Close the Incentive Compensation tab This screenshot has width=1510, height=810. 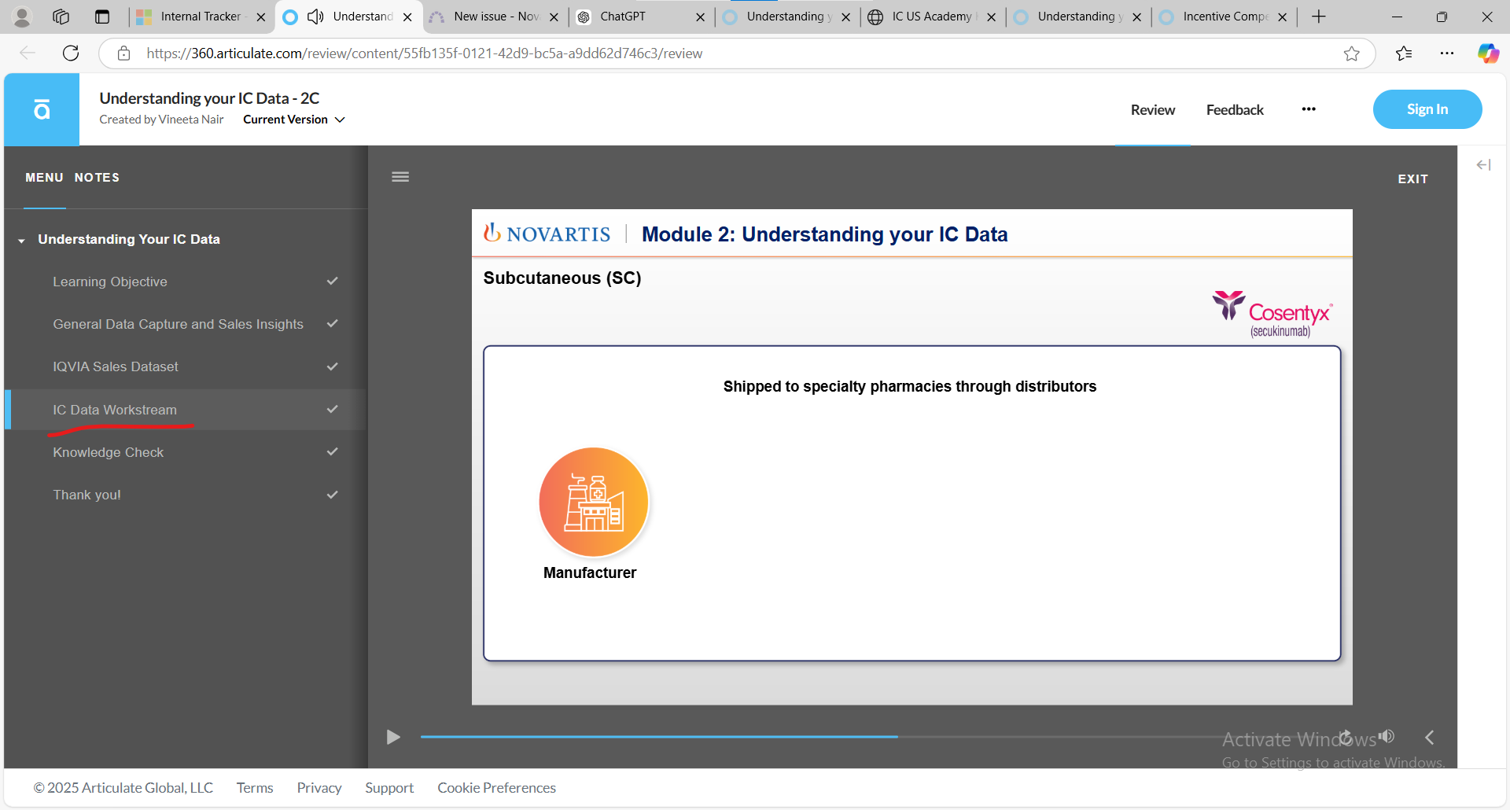pyautogui.click(x=1282, y=17)
